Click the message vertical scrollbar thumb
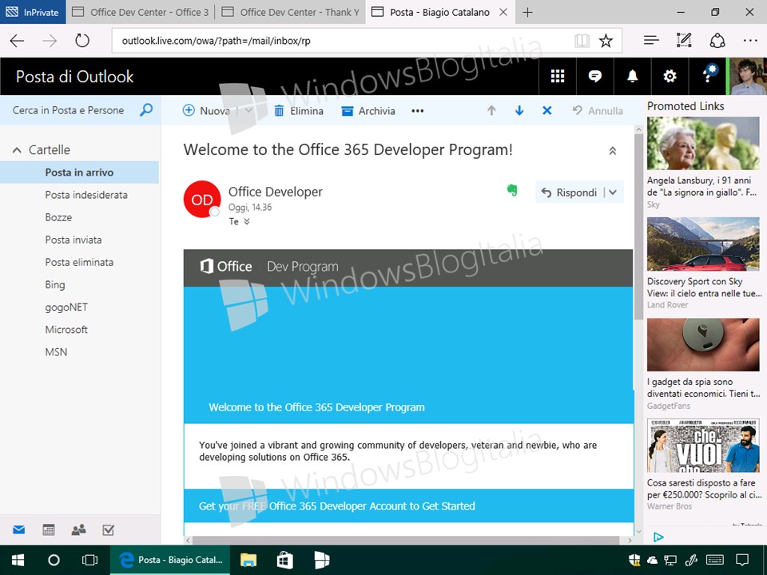 (638, 228)
